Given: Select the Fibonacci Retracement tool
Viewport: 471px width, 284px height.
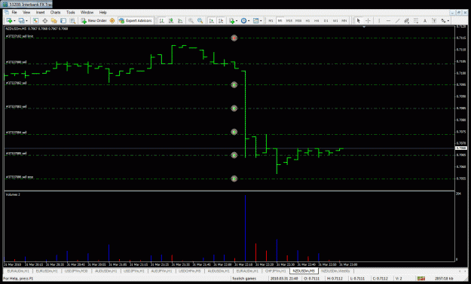Looking at the screenshot, I should pos(416,20).
